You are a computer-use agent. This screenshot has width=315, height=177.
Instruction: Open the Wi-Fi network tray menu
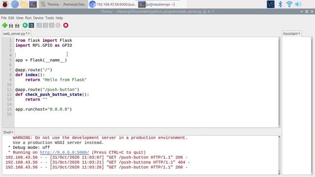click(x=289, y=4)
